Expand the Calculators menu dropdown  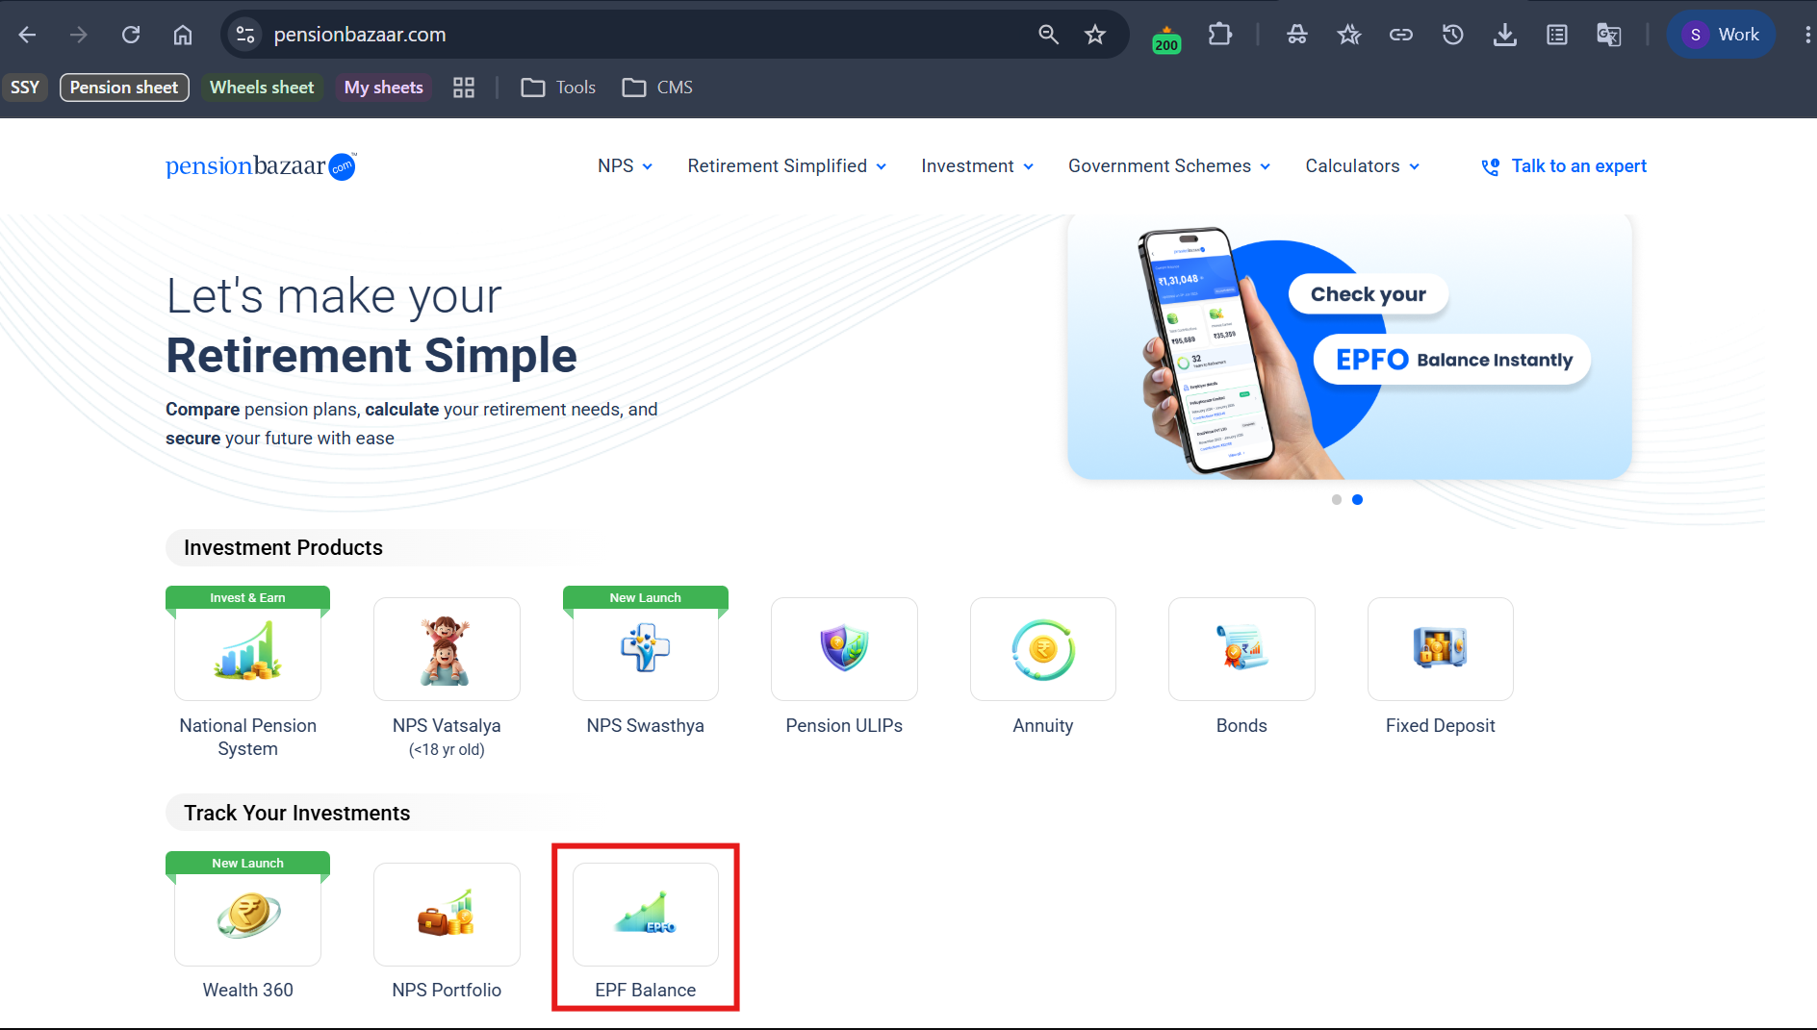pos(1363,166)
